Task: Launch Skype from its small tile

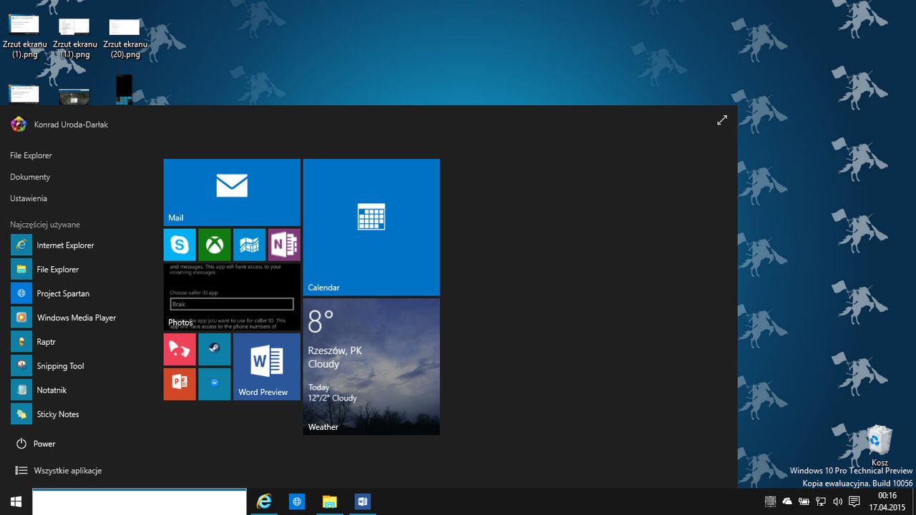Action: (180, 245)
